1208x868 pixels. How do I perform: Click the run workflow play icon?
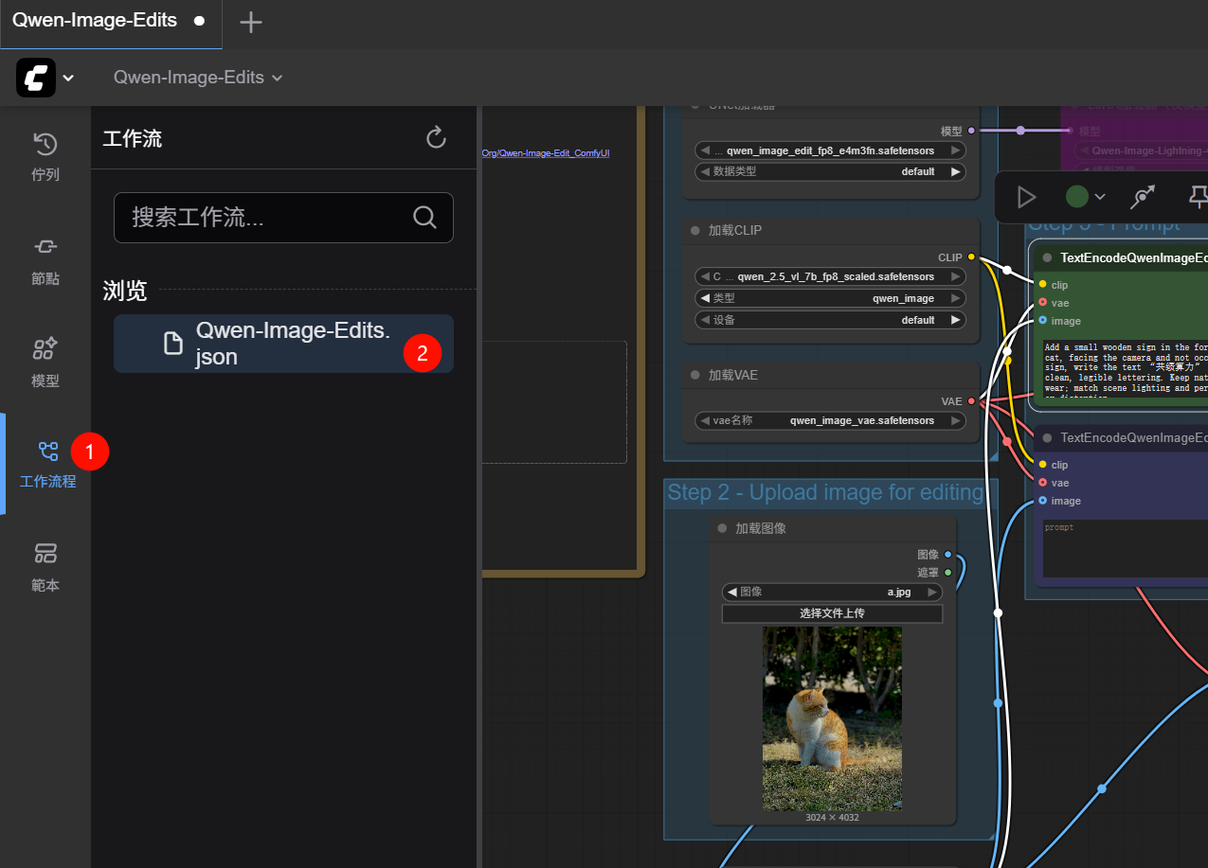(1026, 197)
